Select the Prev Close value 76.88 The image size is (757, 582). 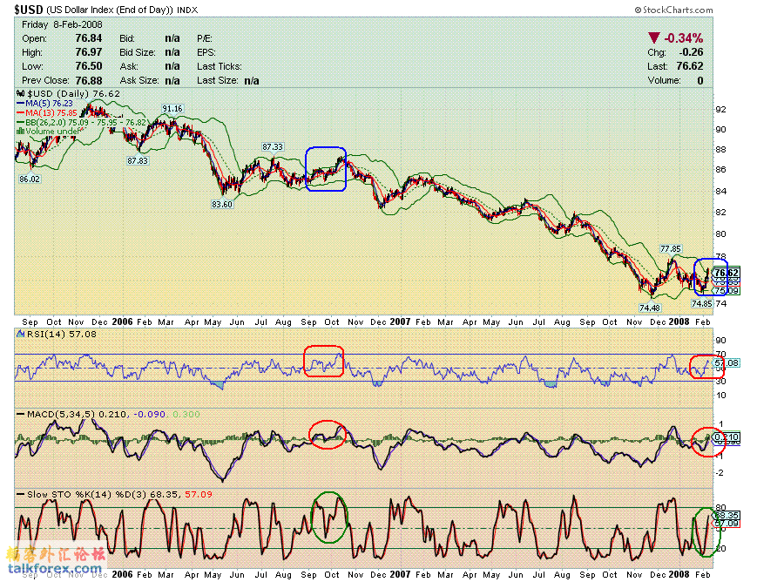pyautogui.click(x=89, y=80)
